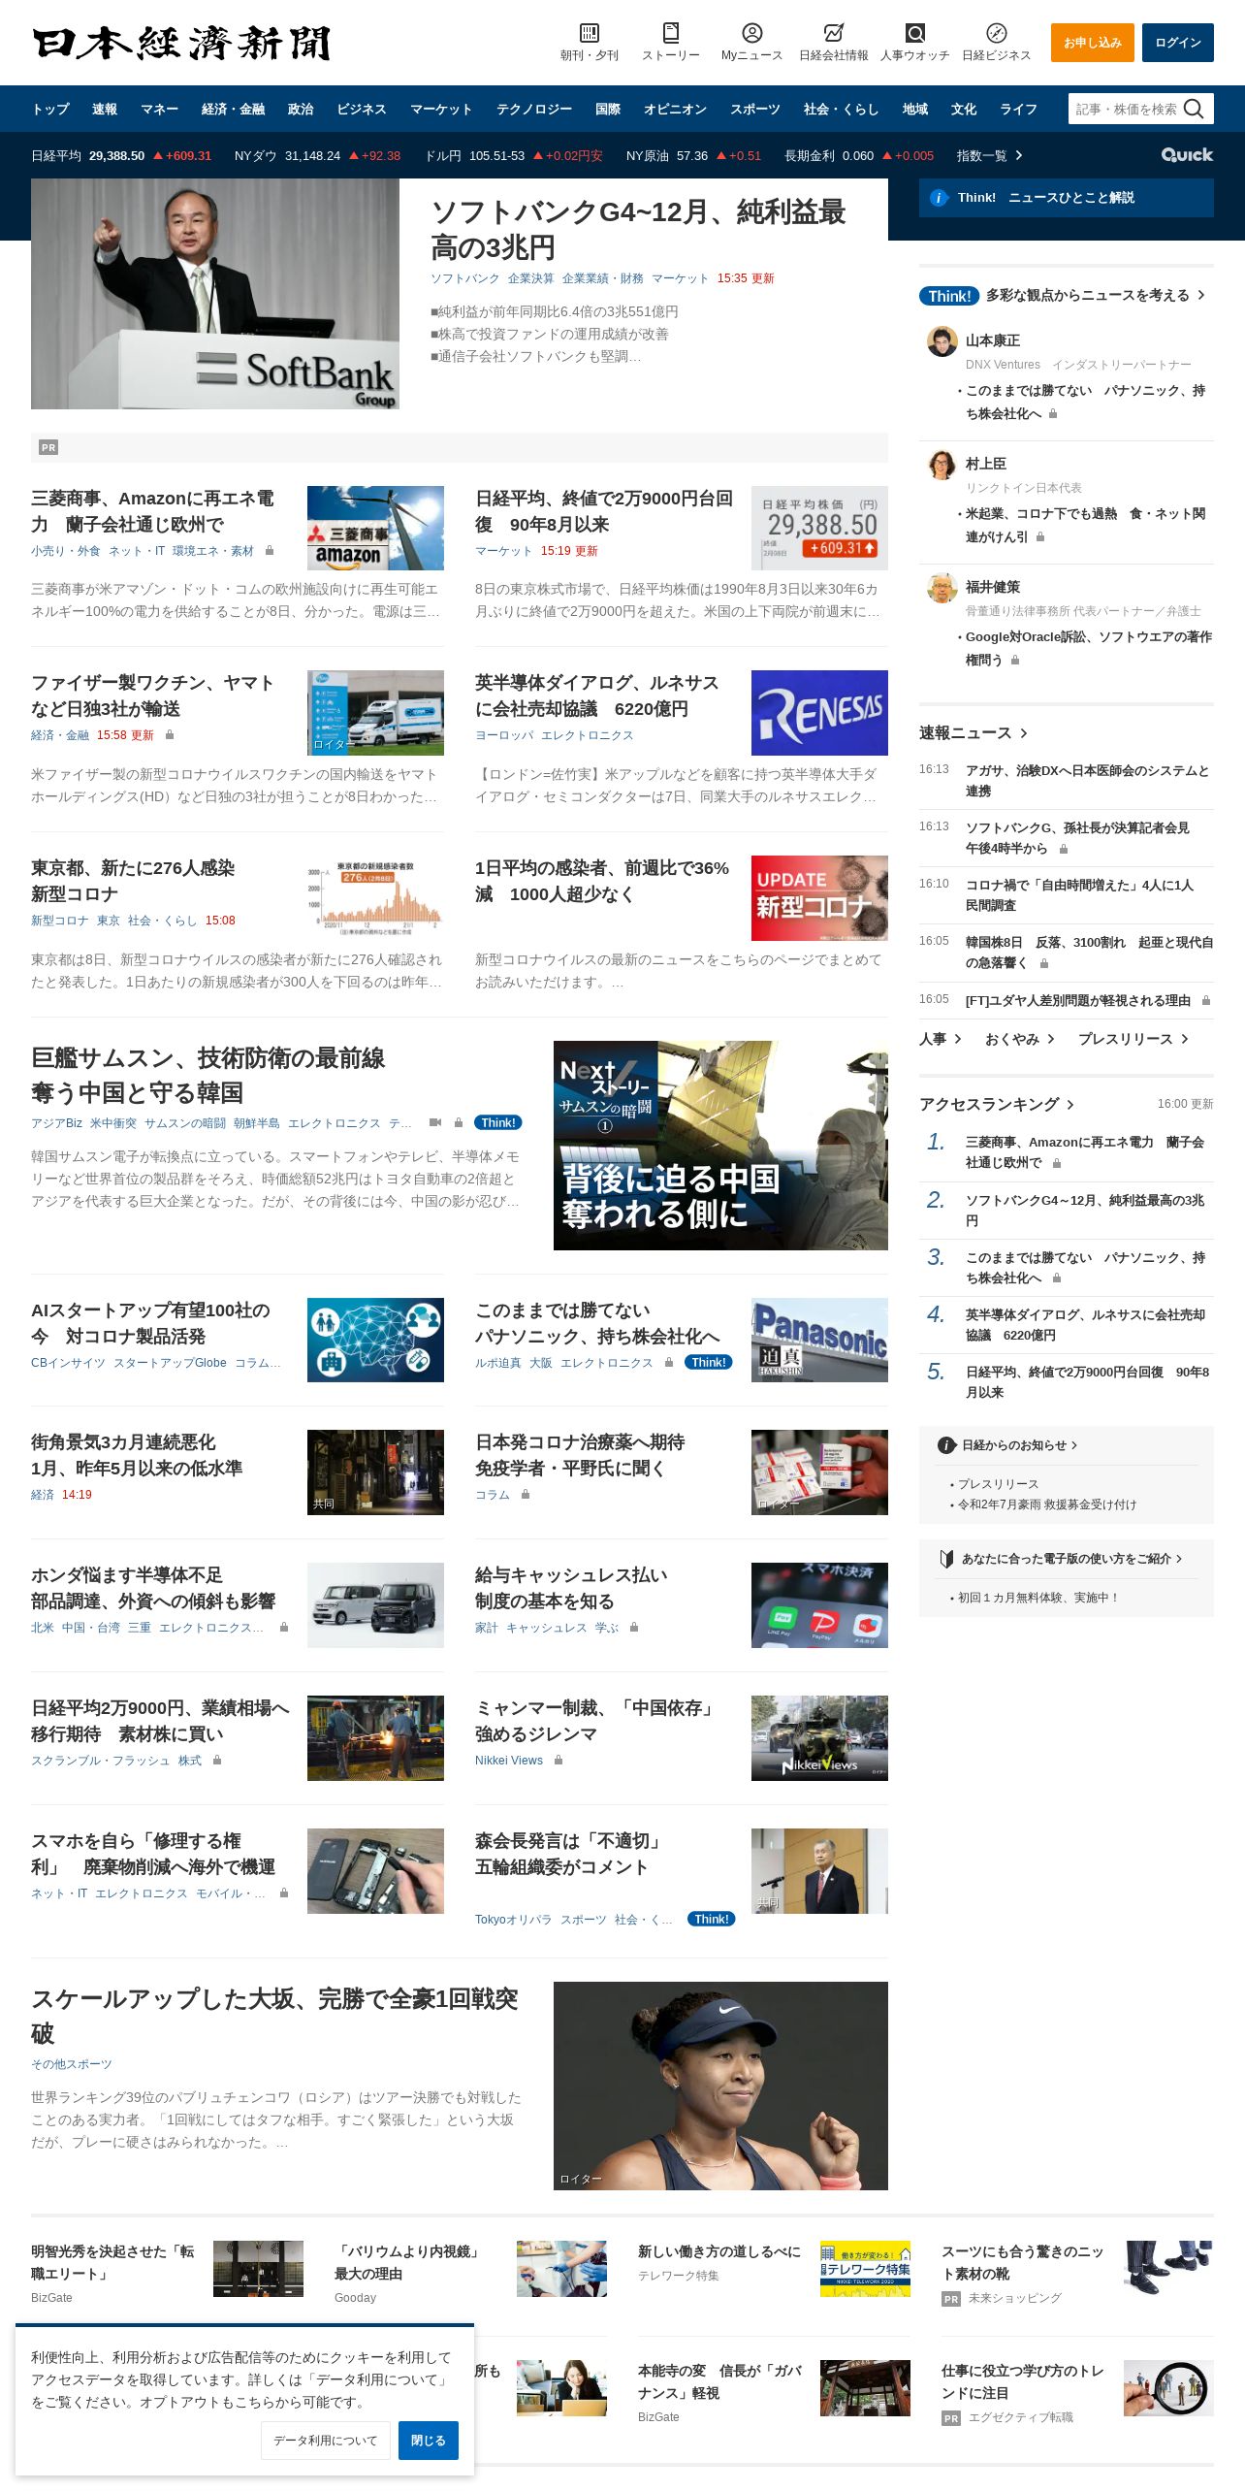
Task: Open the 朝刊・夕刊 paper icon
Action: (590, 33)
